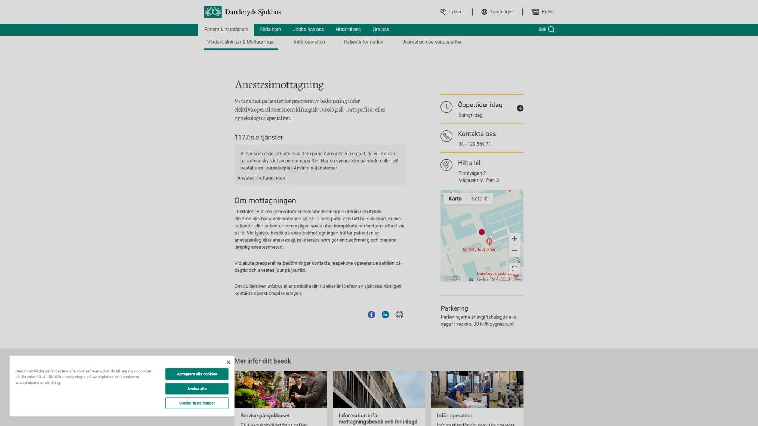
Task: Click the hospital H marker on the map
Action: (x=489, y=241)
